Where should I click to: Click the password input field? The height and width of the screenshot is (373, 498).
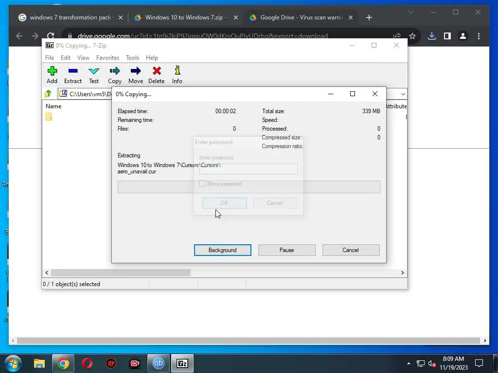pyautogui.click(x=249, y=169)
